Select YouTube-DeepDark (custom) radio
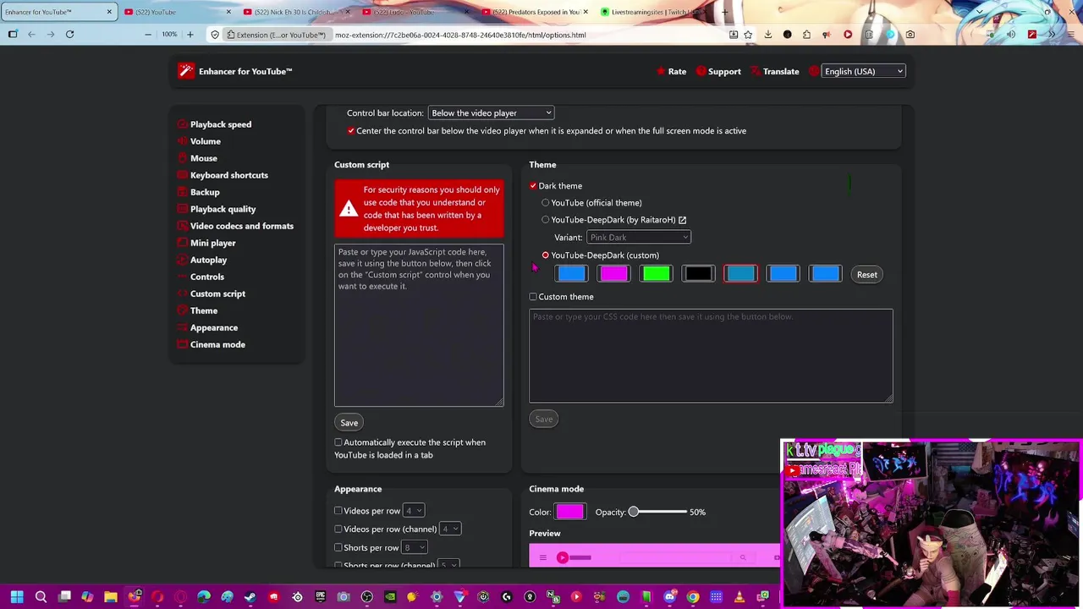This screenshot has width=1083, height=609. (546, 255)
